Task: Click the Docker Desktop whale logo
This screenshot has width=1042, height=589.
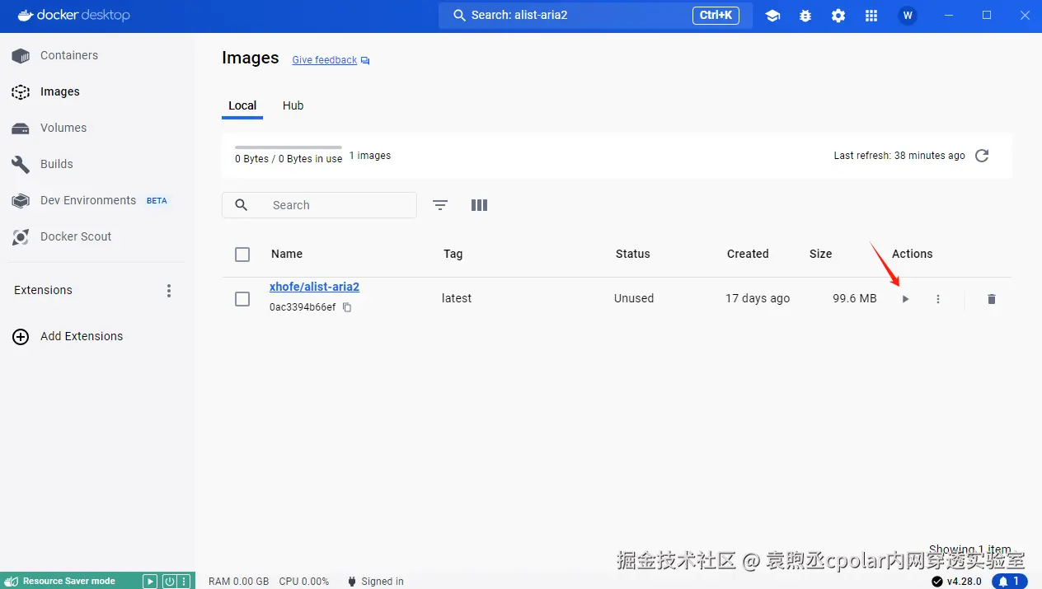Action: coord(25,15)
